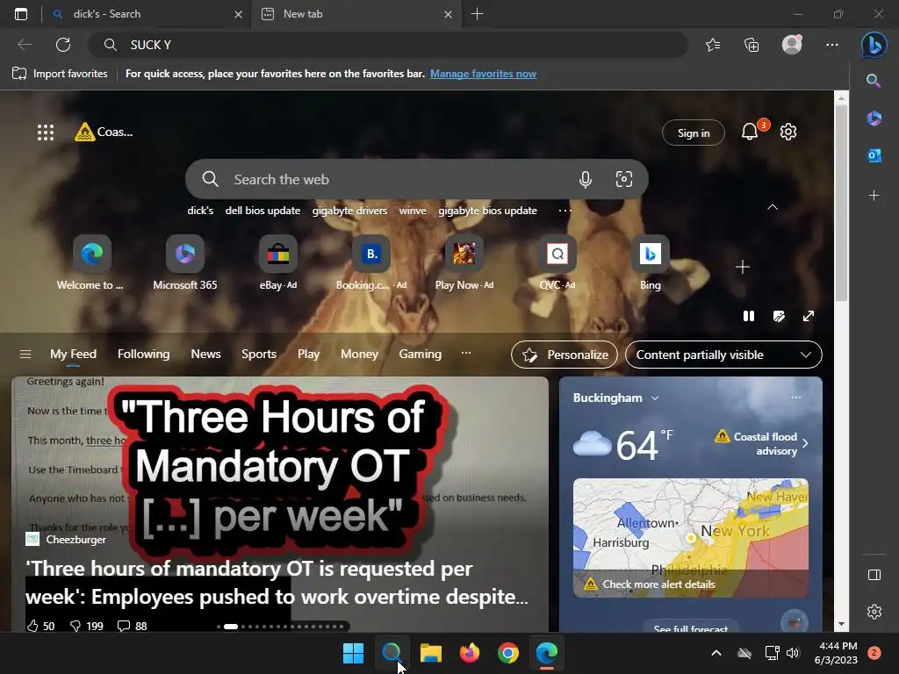Image resolution: width=899 pixels, height=674 pixels.
Task: Open the Microsoft 365 quick link
Action: click(x=184, y=263)
